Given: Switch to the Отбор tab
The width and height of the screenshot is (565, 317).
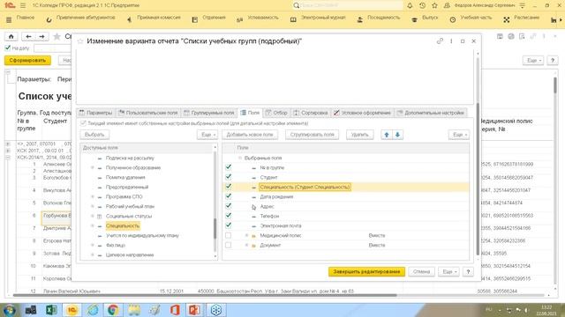Looking at the screenshot, I should (276, 113).
